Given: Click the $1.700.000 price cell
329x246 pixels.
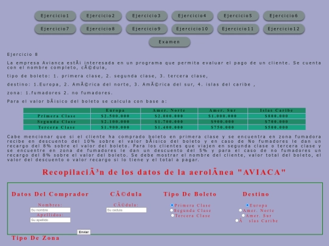Looking at the screenshot, I should tap(169, 121).
